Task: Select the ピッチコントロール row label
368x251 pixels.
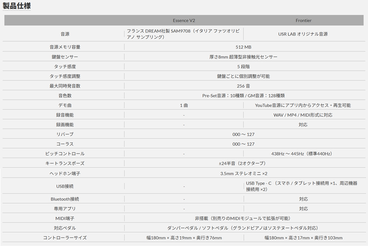Action: click(x=65, y=154)
